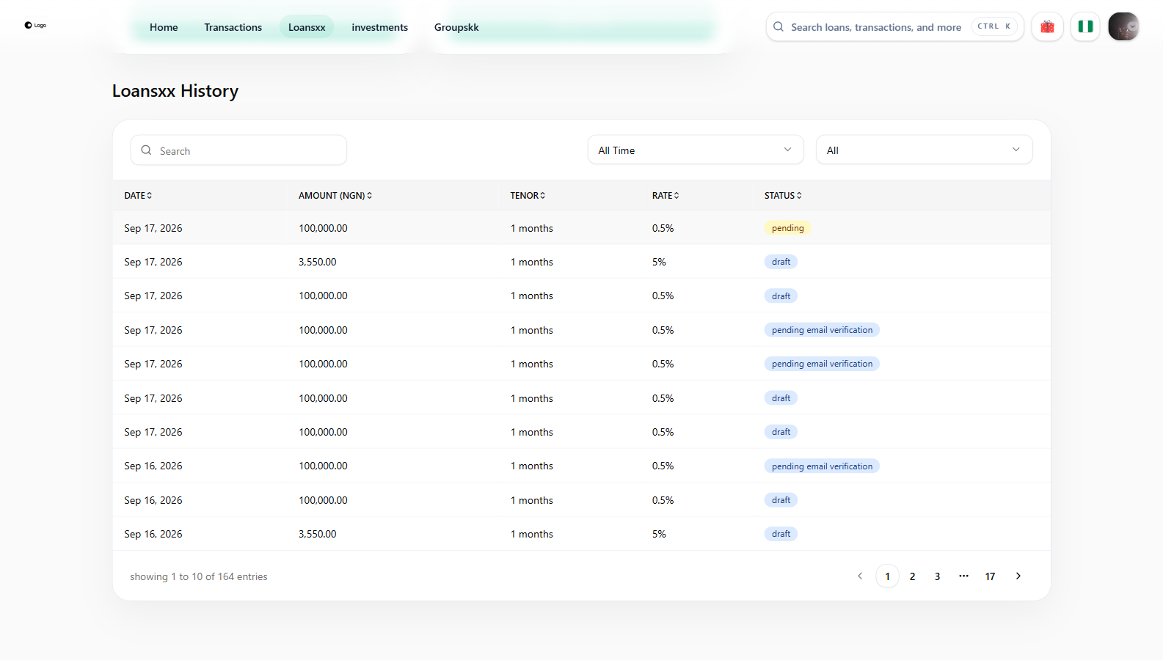The width and height of the screenshot is (1174, 660).
Task: Sort the table by TENOR column
Action: click(x=528, y=196)
